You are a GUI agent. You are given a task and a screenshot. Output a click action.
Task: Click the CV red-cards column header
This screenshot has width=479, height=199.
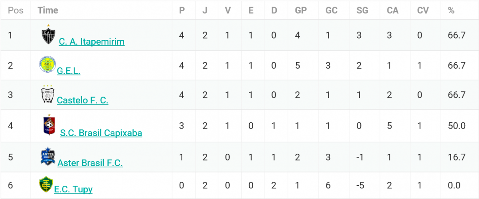coord(423,10)
